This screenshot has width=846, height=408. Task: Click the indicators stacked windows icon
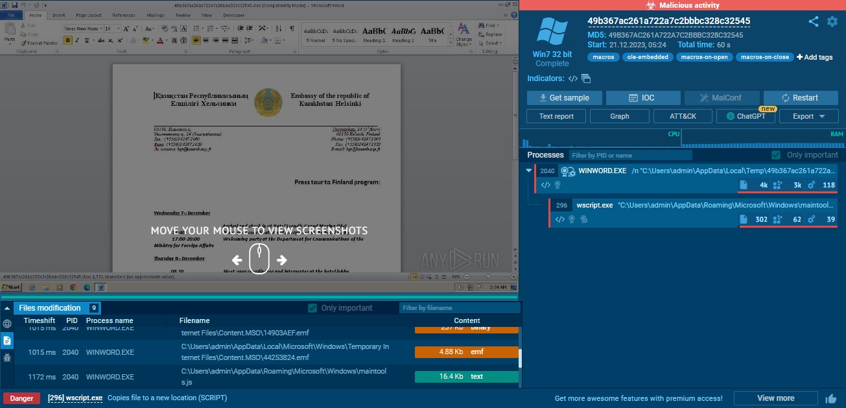[x=586, y=78]
